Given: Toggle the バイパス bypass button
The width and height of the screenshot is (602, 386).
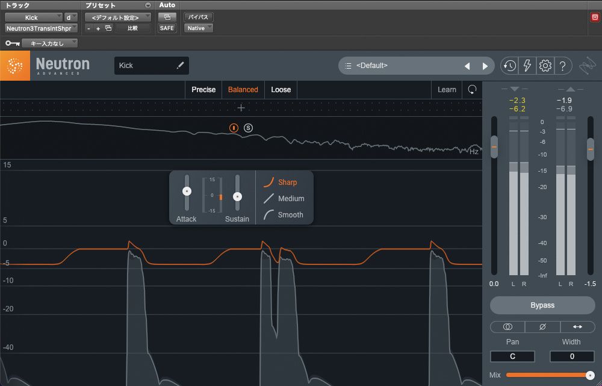Looking at the screenshot, I should (x=198, y=17).
